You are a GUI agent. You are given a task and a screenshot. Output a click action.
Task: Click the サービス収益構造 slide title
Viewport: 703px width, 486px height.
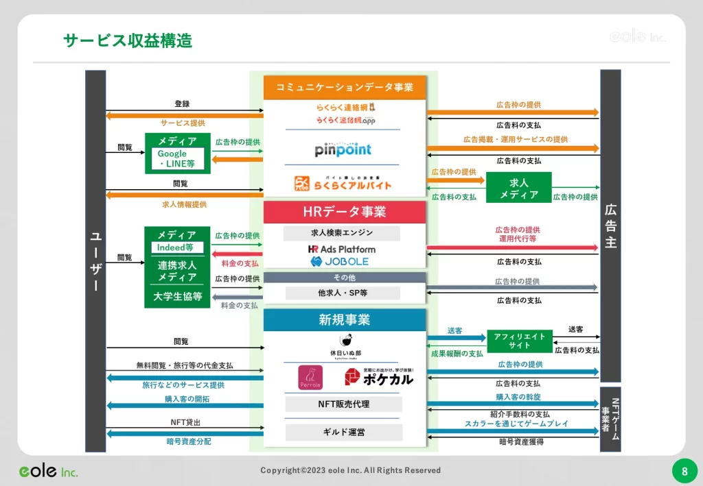click(x=128, y=40)
